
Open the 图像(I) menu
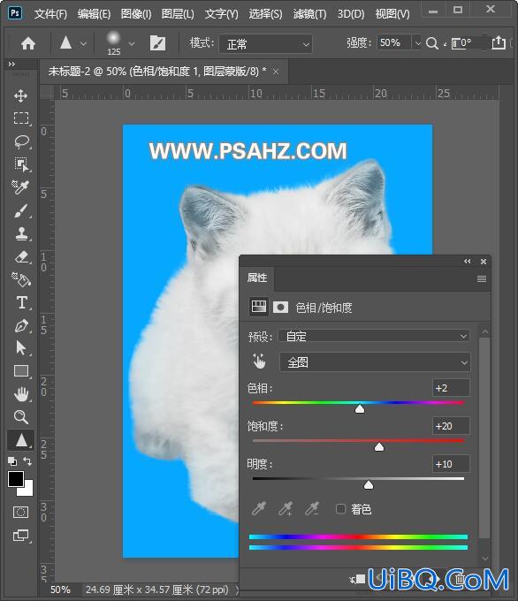[136, 14]
